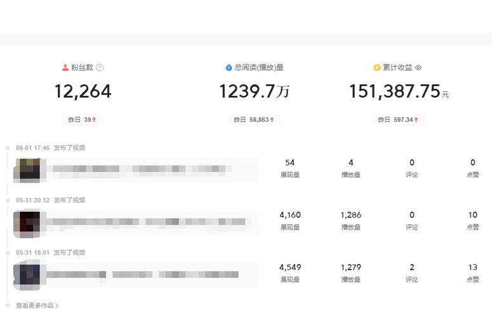The height and width of the screenshot is (317, 492).
Task: Click the red follower person icon
Action: 65,67
